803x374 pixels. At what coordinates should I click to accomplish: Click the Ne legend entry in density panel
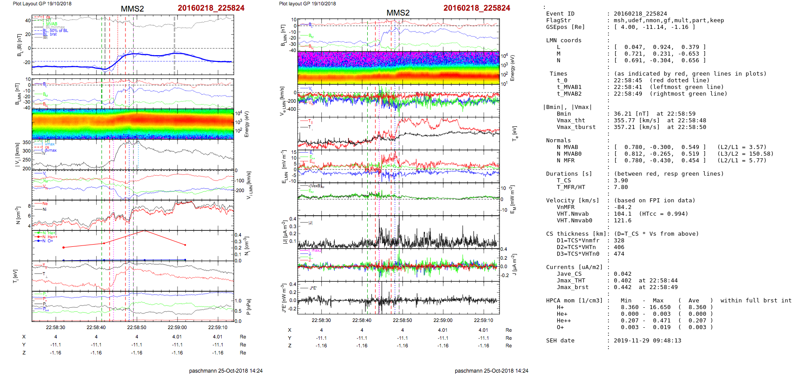(45, 204)
